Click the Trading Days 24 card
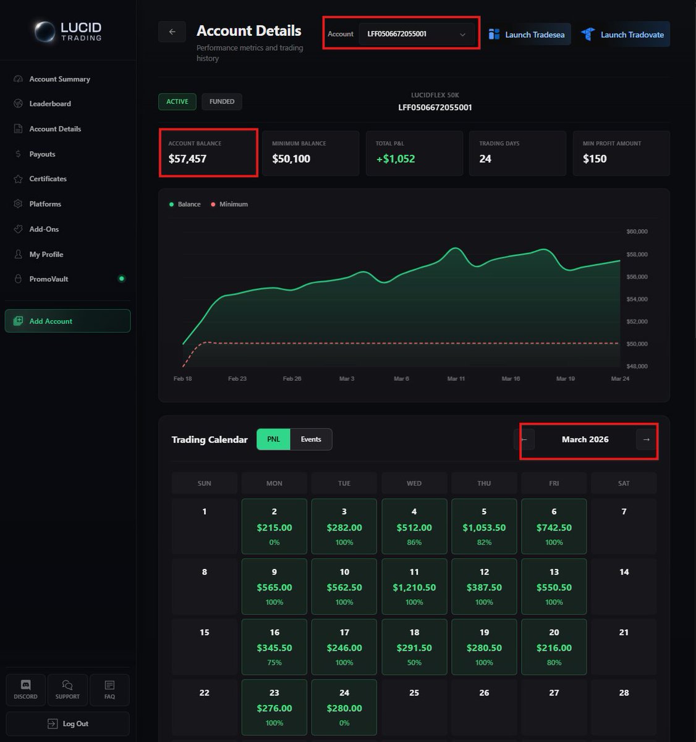The height and width of the screenshot is (742, 696). click(518, 153)
